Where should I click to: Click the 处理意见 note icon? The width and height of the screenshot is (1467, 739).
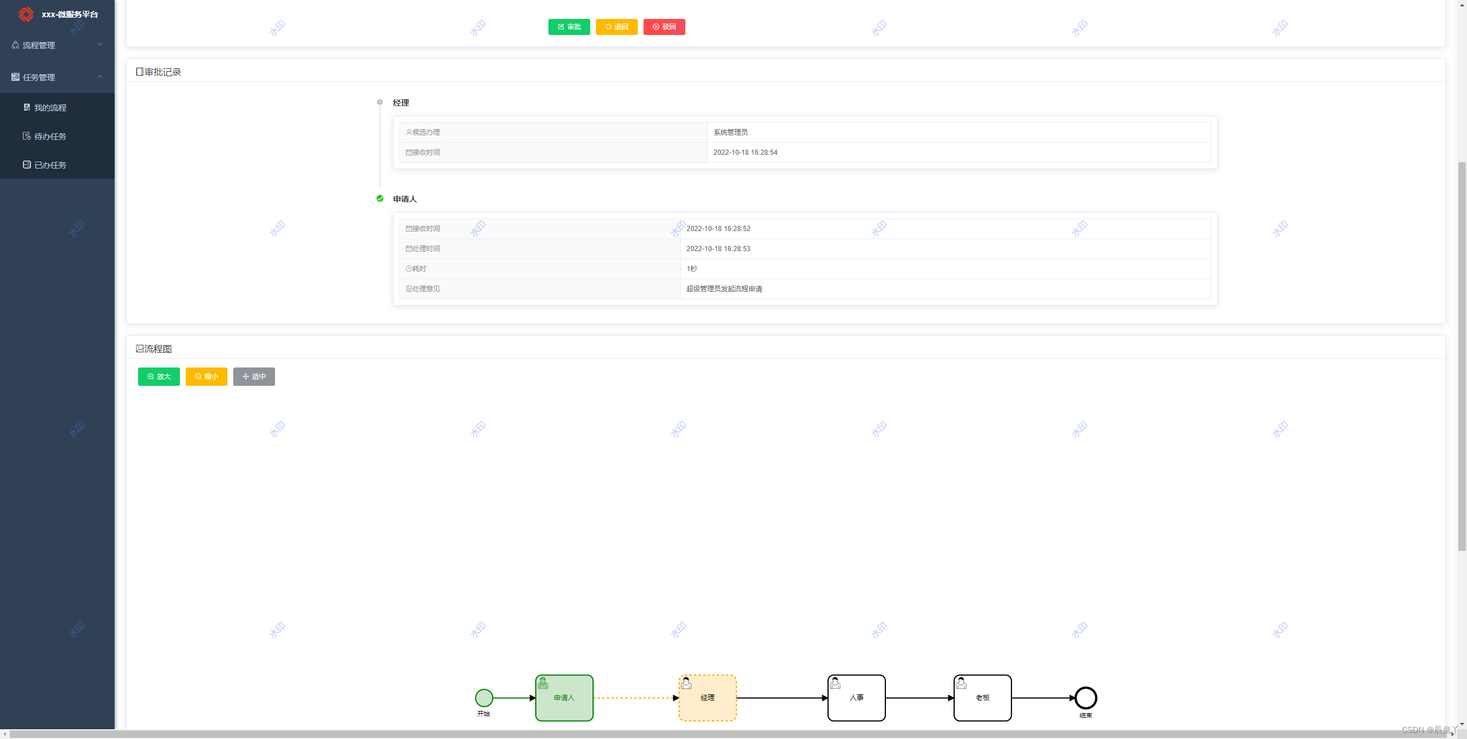coord(409,288)
